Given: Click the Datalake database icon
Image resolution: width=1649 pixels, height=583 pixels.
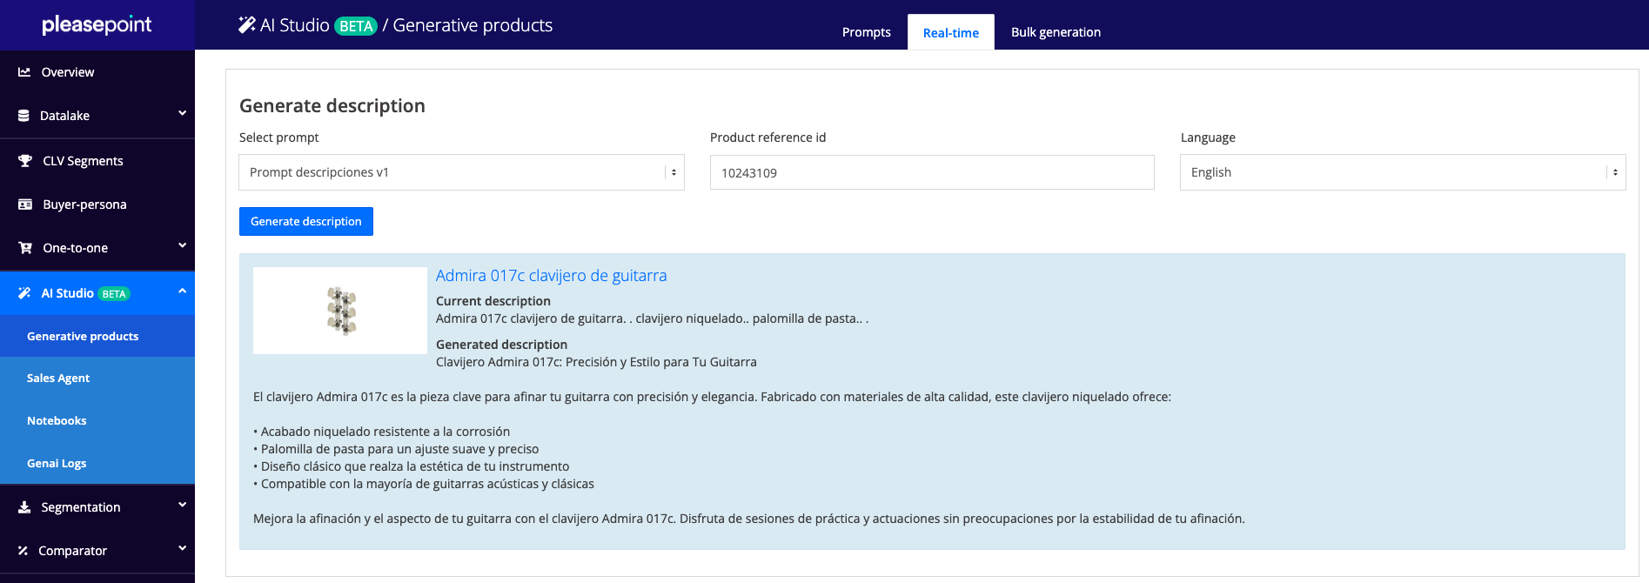Looking at the screenshot, I should click(x=23, y=116).
